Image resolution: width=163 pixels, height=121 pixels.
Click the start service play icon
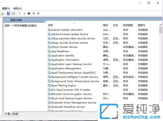coord(20,13)
